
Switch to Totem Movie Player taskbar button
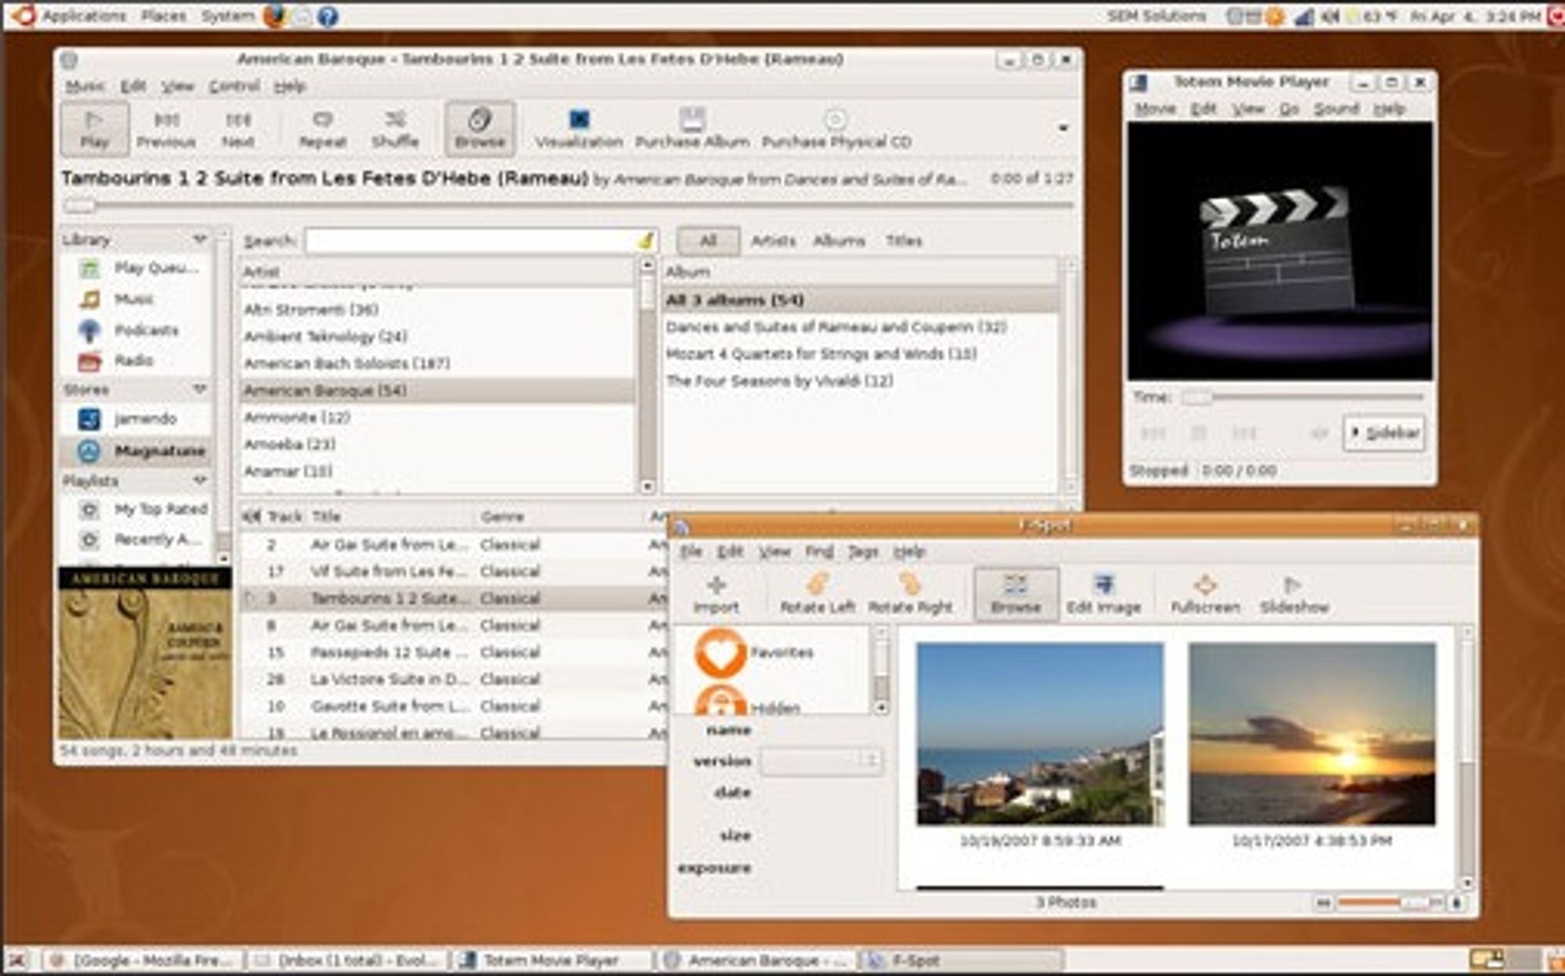click(551, 960)
